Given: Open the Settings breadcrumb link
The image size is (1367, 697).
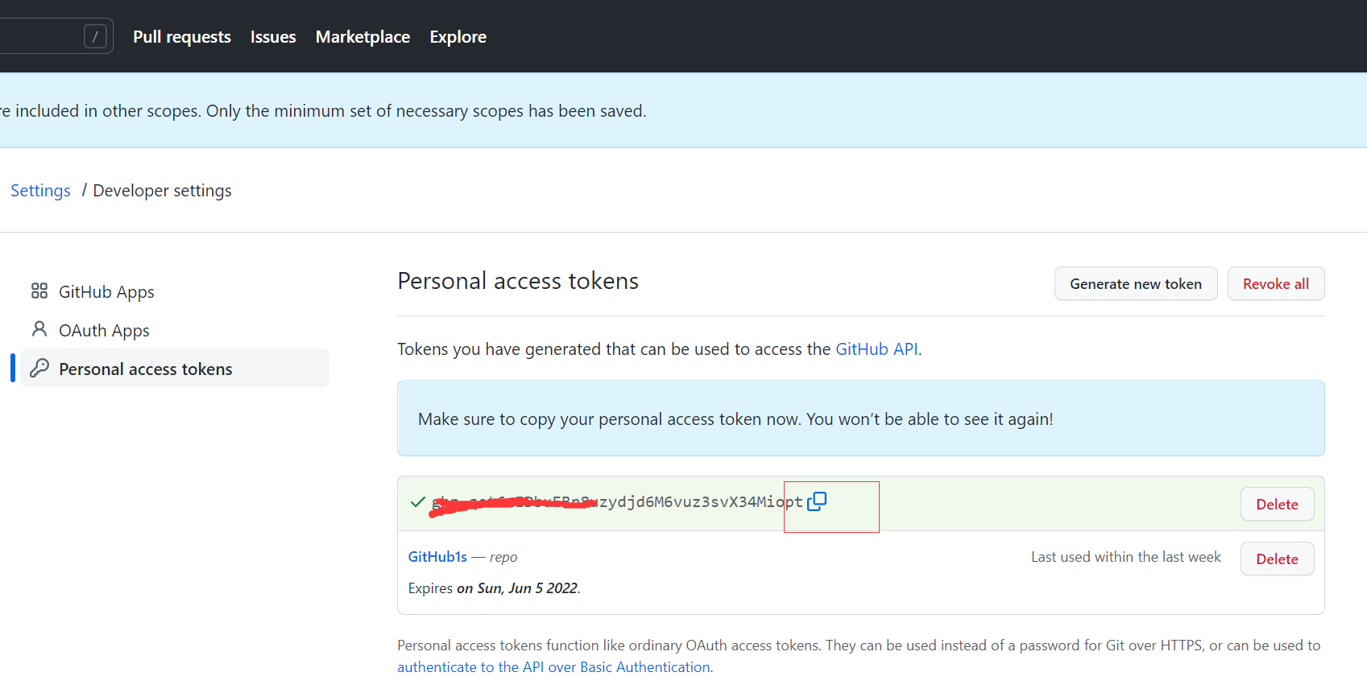Looking at the screenshot, I should 40,191.
